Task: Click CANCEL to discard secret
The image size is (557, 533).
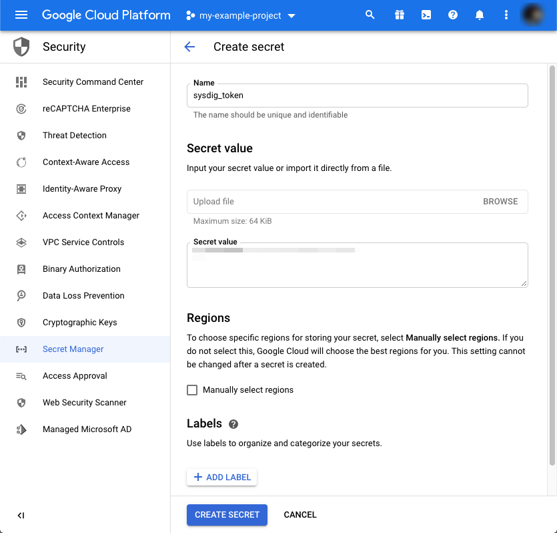Action: click(300, 515)
